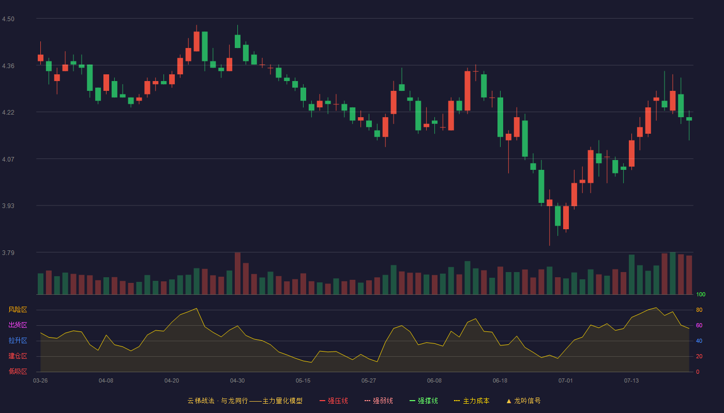Click the 05-27 date label

pos(369,380)
